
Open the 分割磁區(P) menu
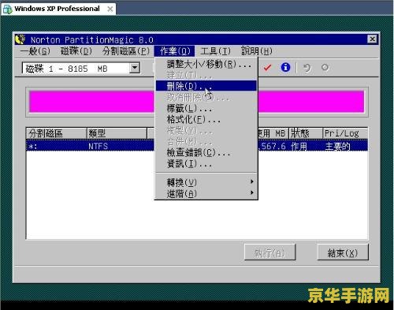(126, 51)
